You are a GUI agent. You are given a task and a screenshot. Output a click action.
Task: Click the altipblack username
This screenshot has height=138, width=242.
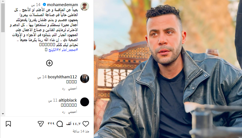click(x=68, y=100)
